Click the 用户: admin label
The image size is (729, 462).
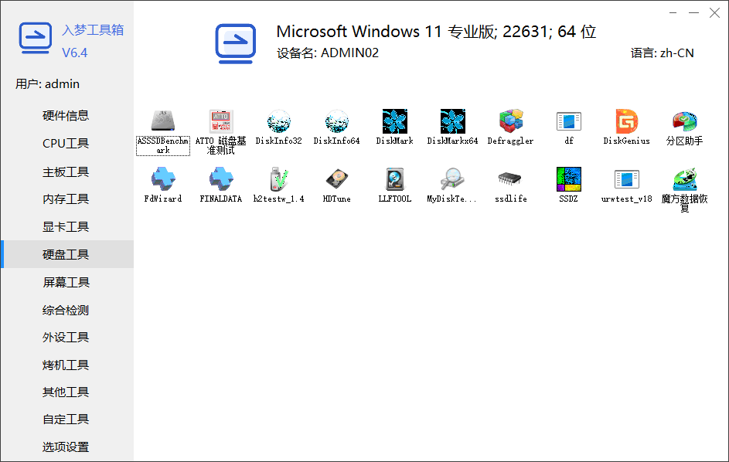[47, 84]
